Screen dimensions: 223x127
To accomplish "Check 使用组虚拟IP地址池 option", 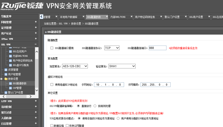I will tap(52, 85).
